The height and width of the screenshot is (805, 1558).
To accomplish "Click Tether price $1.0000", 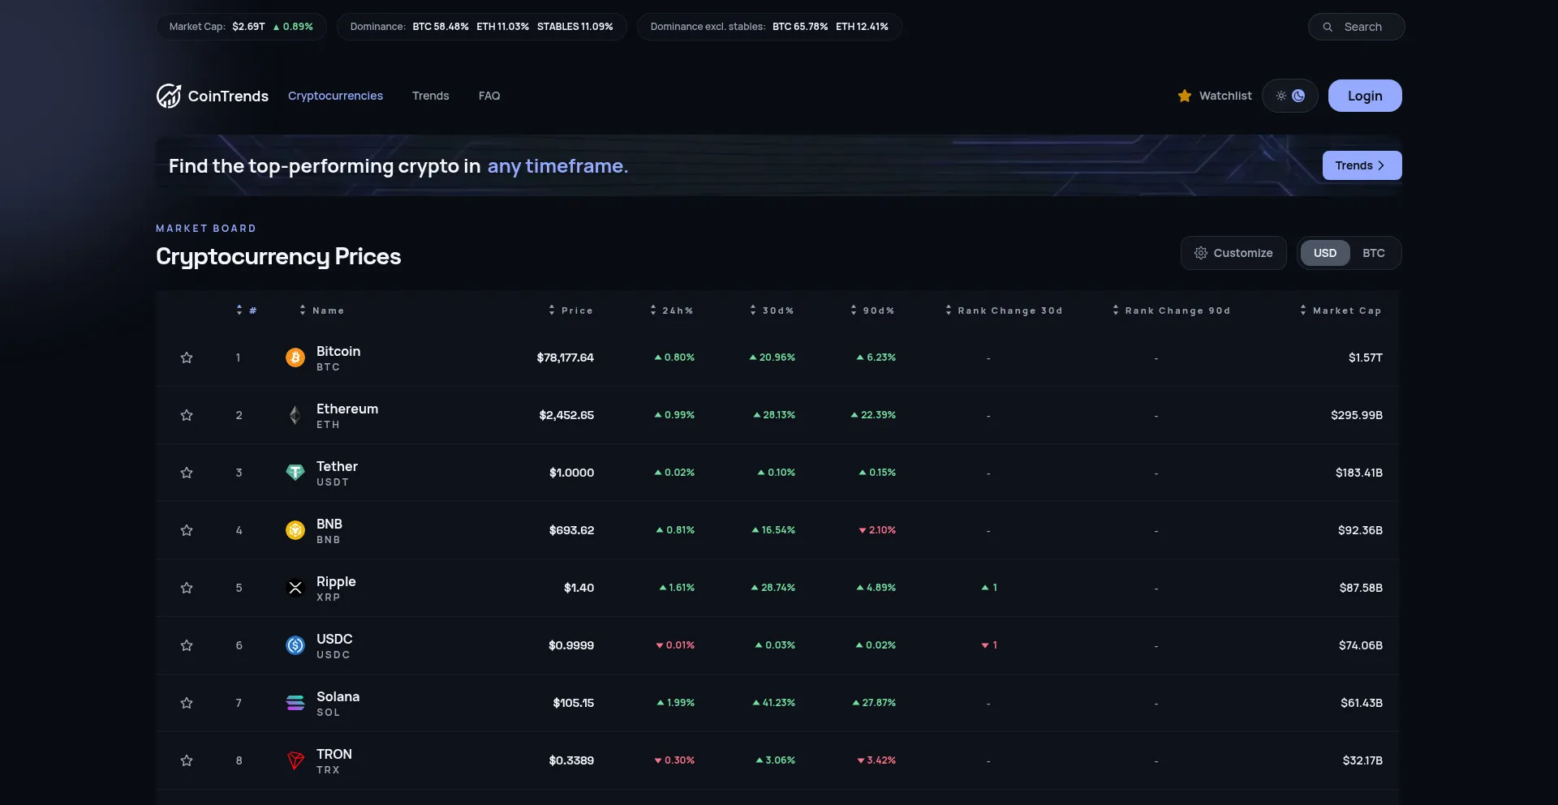I will point(572,473).
